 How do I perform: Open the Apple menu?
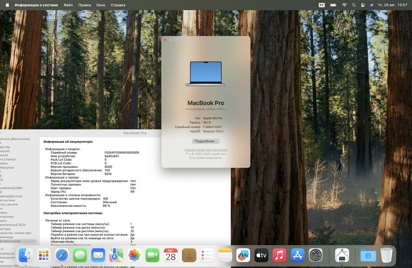pyautogui.click(x=7, y=5)
